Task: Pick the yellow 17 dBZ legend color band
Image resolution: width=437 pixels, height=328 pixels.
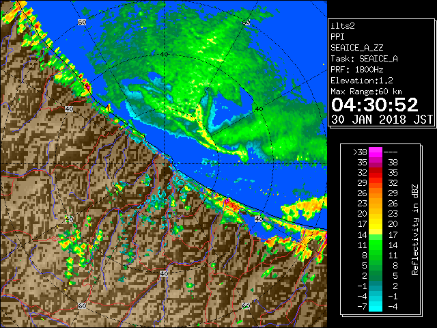Action: click(x=376, y=224)
